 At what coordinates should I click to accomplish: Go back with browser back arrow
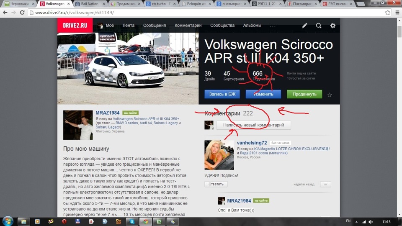point(5,12)
